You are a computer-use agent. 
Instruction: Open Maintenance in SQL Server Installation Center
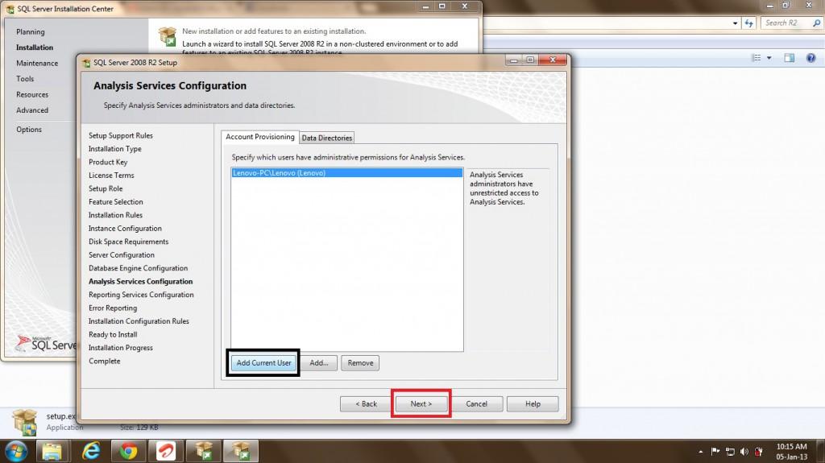click(37, 63)
